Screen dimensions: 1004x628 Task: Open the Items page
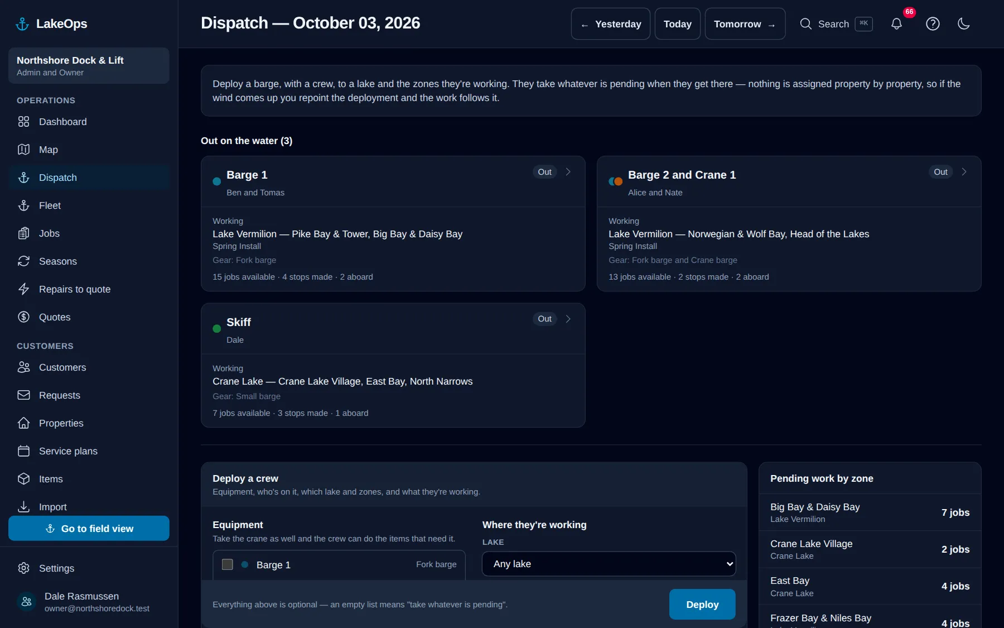(89, 479)
